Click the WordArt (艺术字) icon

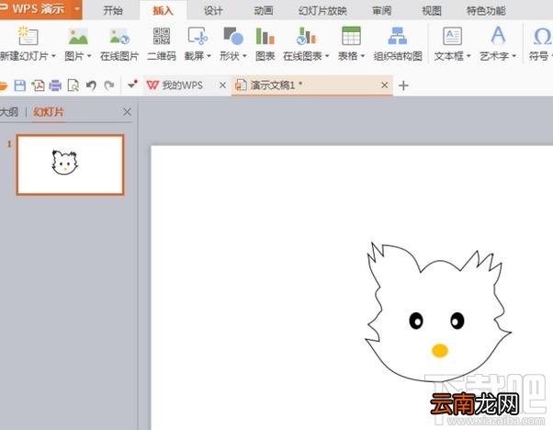(x=498, y=35)
